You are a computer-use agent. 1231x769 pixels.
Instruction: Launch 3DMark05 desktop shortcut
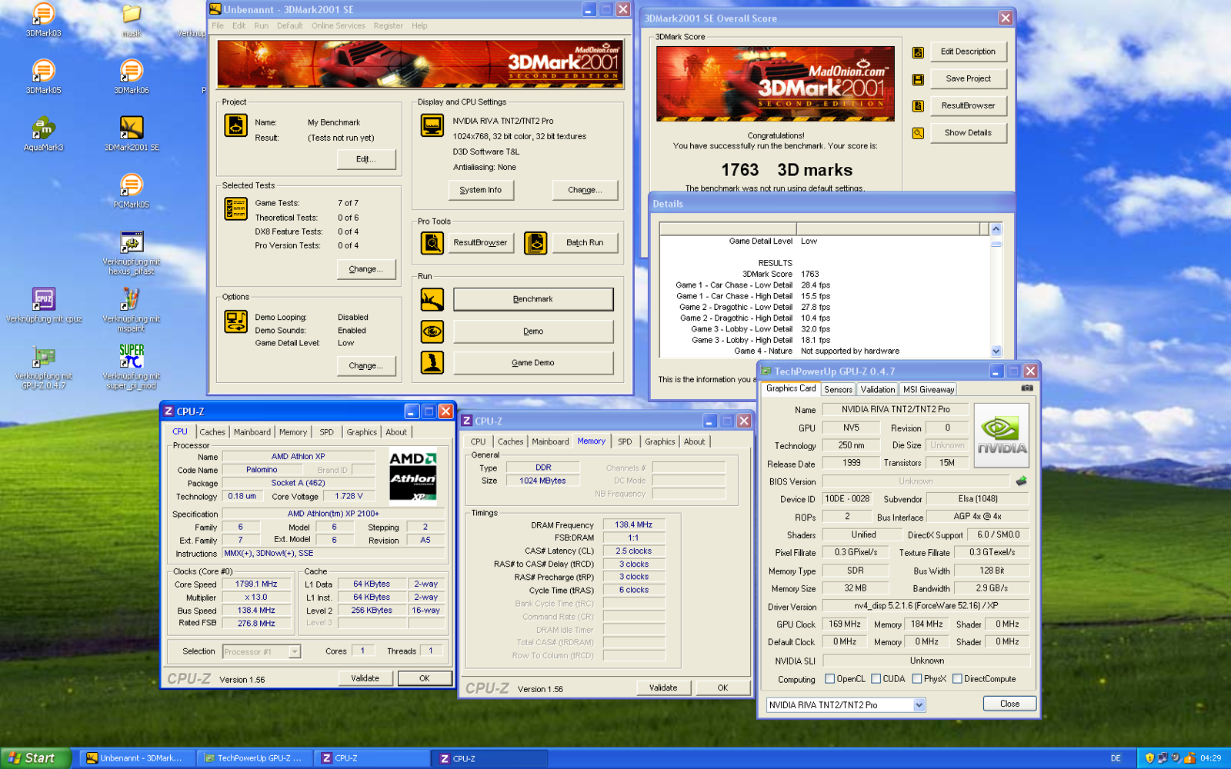pyautogui.click(x=44, y=71)
